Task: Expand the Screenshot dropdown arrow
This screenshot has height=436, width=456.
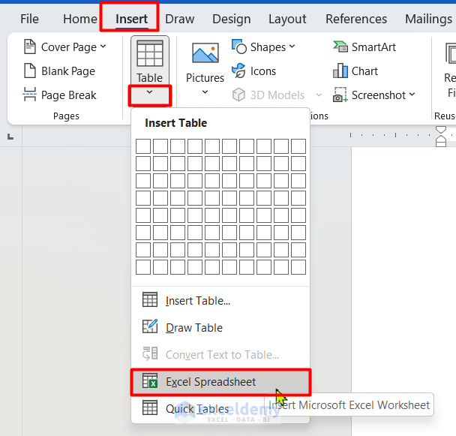Action: click(412, 95)
